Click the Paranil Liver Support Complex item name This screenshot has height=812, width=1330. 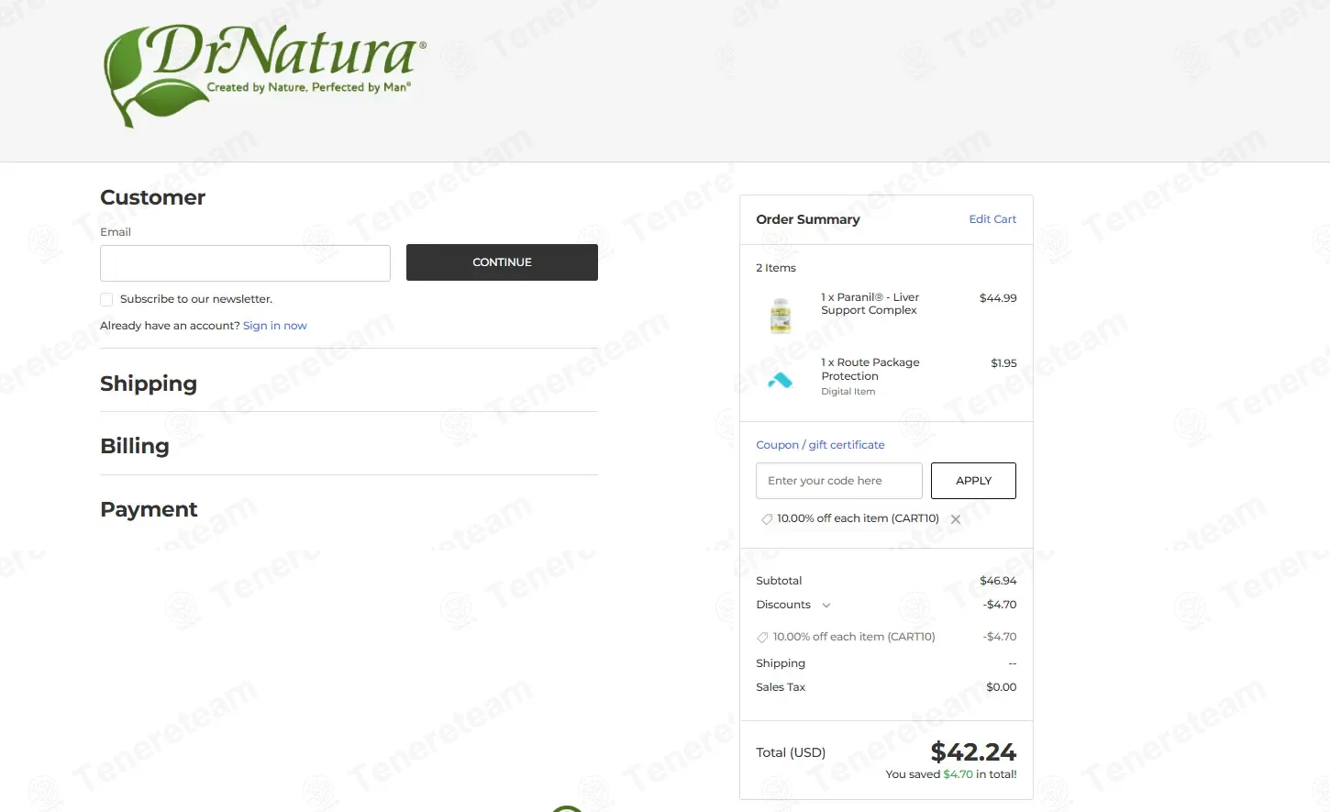point(870,304)
